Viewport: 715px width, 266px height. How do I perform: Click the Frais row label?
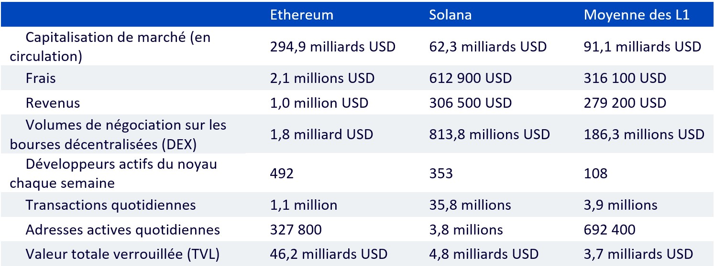(x=41, y=78)
